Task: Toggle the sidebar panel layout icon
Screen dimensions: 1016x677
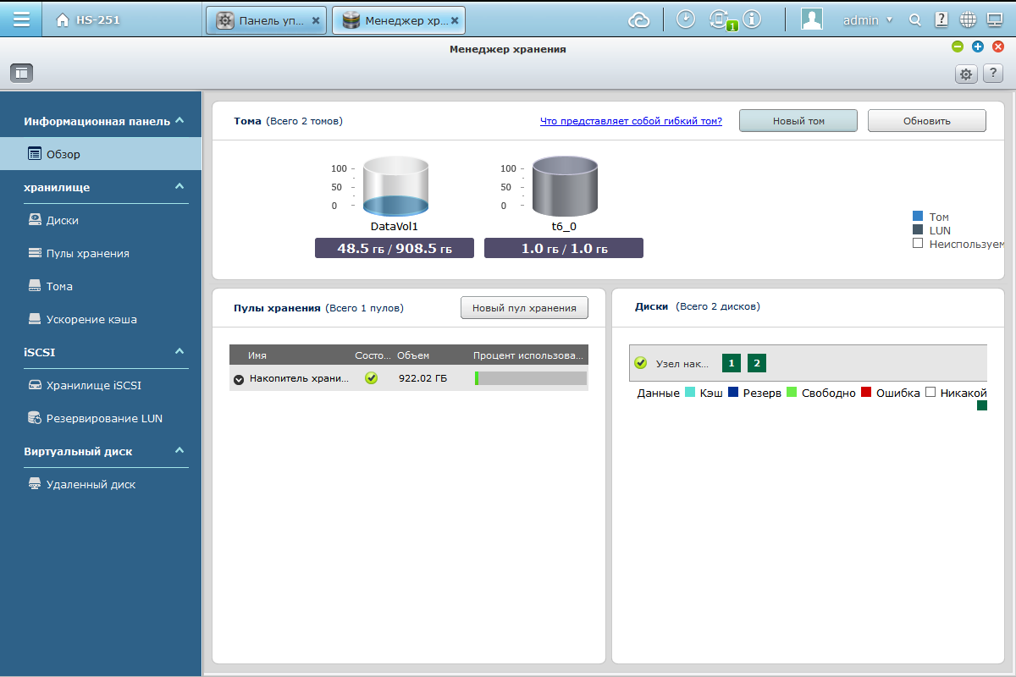Action: 21,74
